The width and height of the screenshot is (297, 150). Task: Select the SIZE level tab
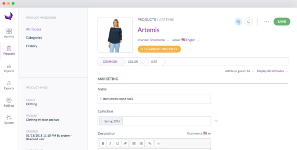pyautogui.click(x=154, y=62)
